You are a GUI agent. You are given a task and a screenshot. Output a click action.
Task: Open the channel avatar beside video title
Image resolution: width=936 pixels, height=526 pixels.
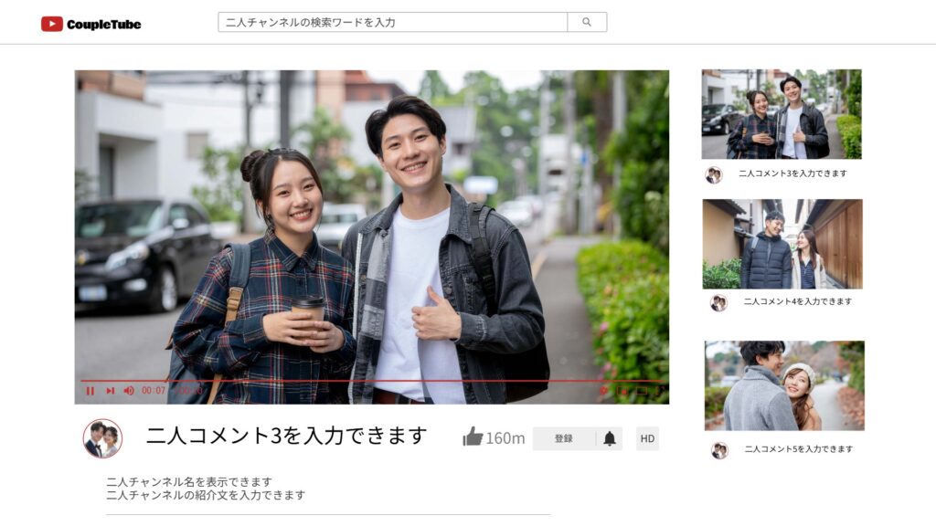tap(102, 438)
